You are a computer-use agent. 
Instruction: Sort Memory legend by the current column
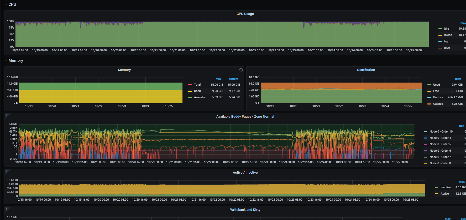point(233,79)
